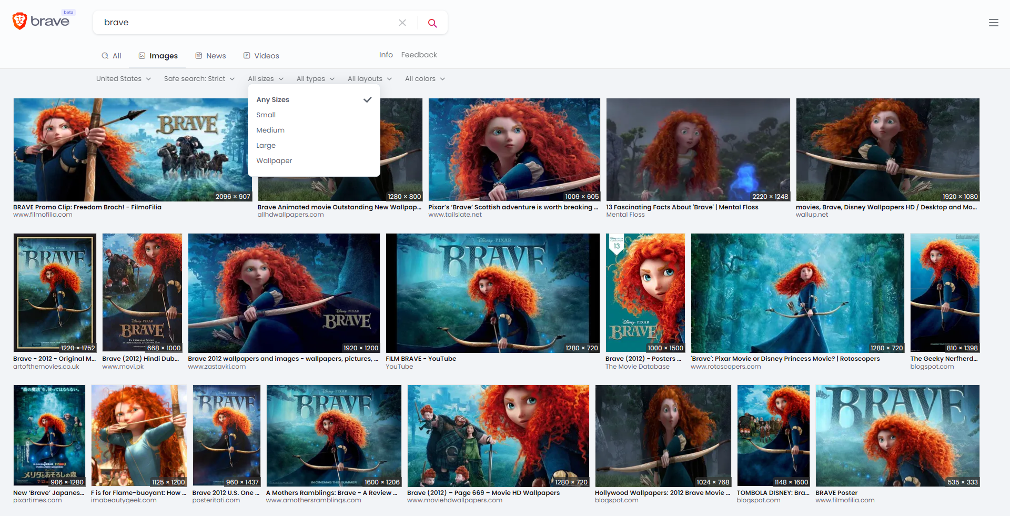Select the Images tab
The width and height of the screenshot is (1010, 516).
(158, 56)
